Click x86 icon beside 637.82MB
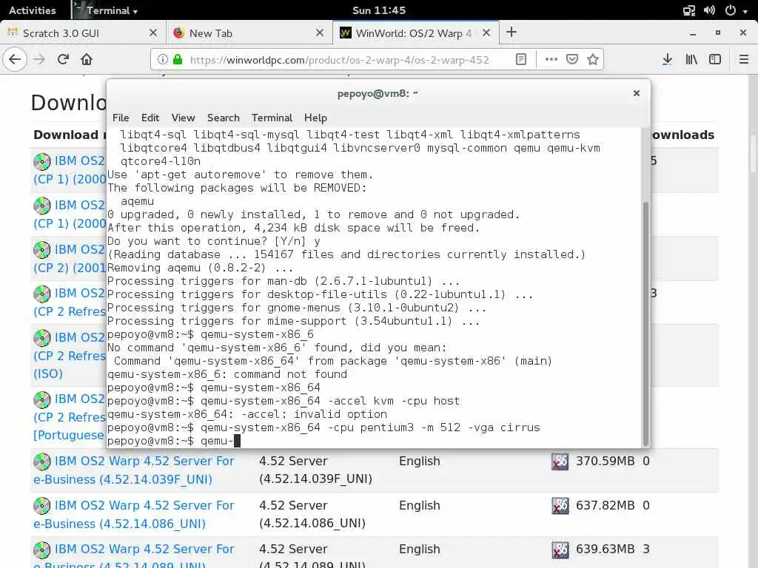Image resolution: width=758 pixels, height=568 pixels. (560, 506)
